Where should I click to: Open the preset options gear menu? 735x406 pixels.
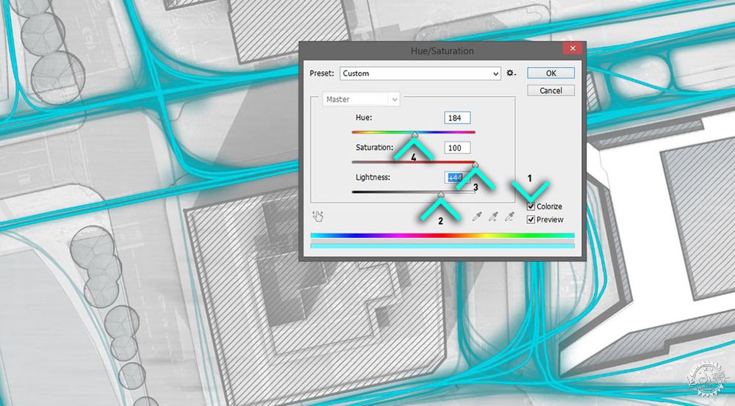point(511,73)
